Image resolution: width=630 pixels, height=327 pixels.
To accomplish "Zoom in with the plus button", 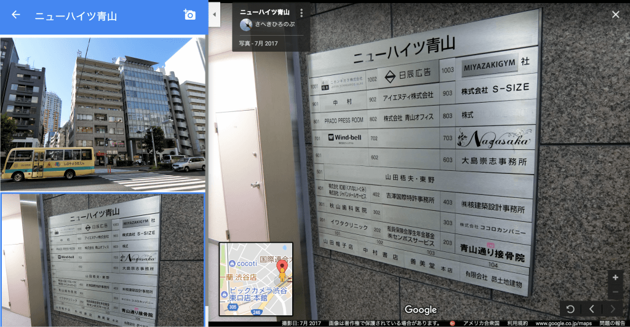I will pyautogui.click(x=615, y=277).
